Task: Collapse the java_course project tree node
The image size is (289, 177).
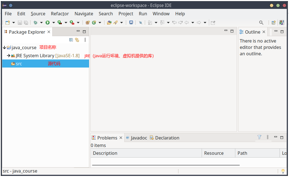Action: point(4,48)
